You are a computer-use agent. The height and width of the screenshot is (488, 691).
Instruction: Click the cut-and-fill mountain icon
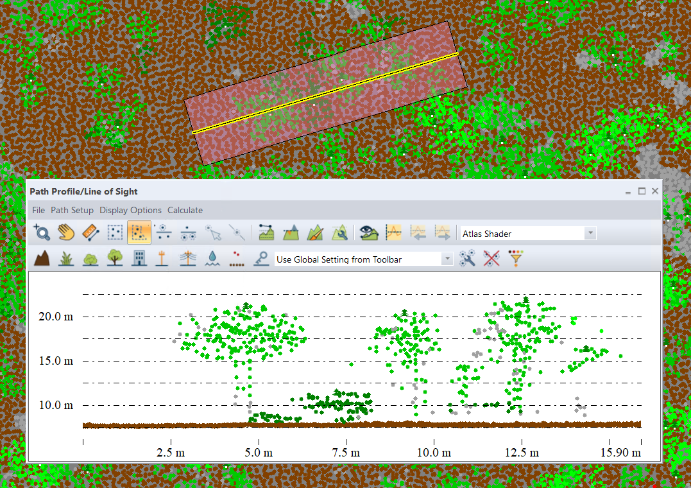pyautogui.click(x=291, y=232)
